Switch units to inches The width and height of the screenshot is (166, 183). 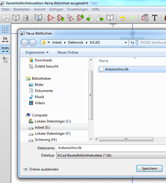[x=5, y=40]
